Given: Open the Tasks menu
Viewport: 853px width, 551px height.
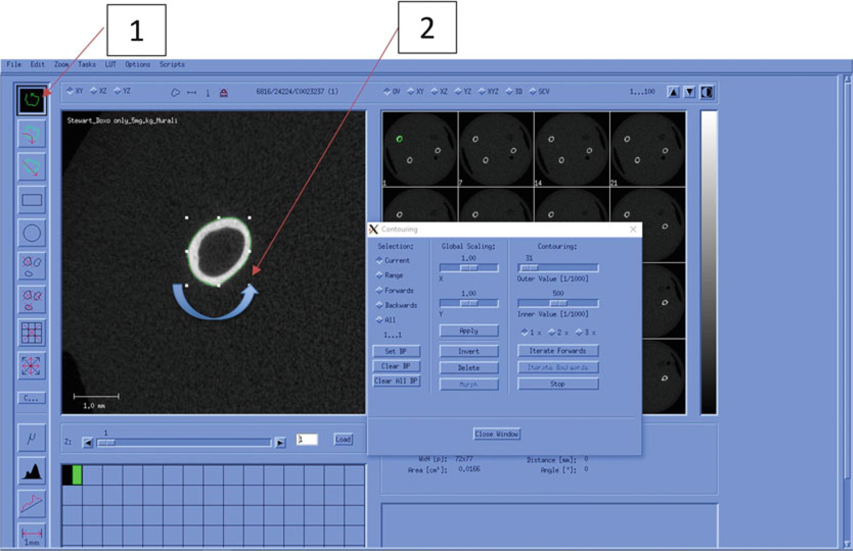Looking at the screenshot, I should pyautogui.click(x=87, y=64).
